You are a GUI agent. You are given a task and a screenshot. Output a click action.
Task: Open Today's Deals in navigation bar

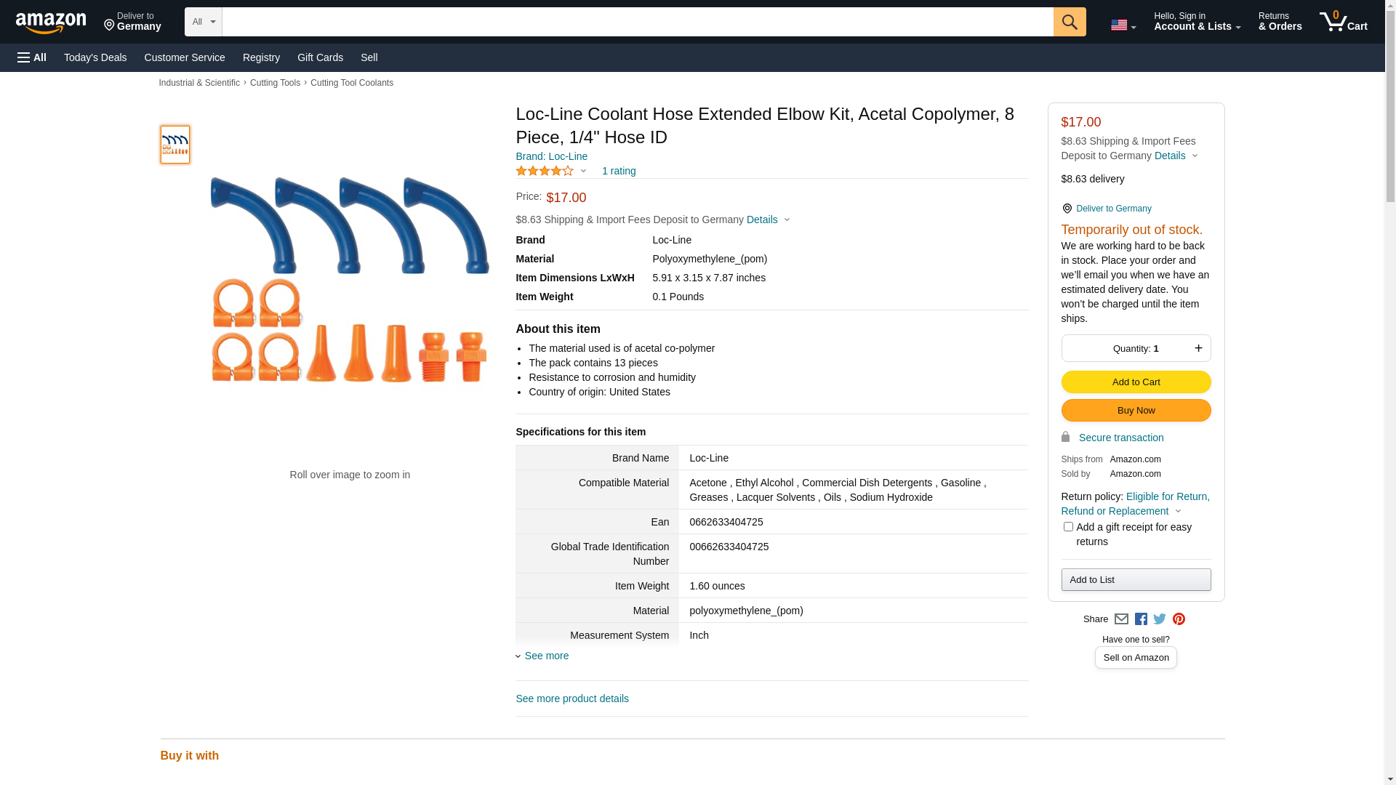coord(95,57)
